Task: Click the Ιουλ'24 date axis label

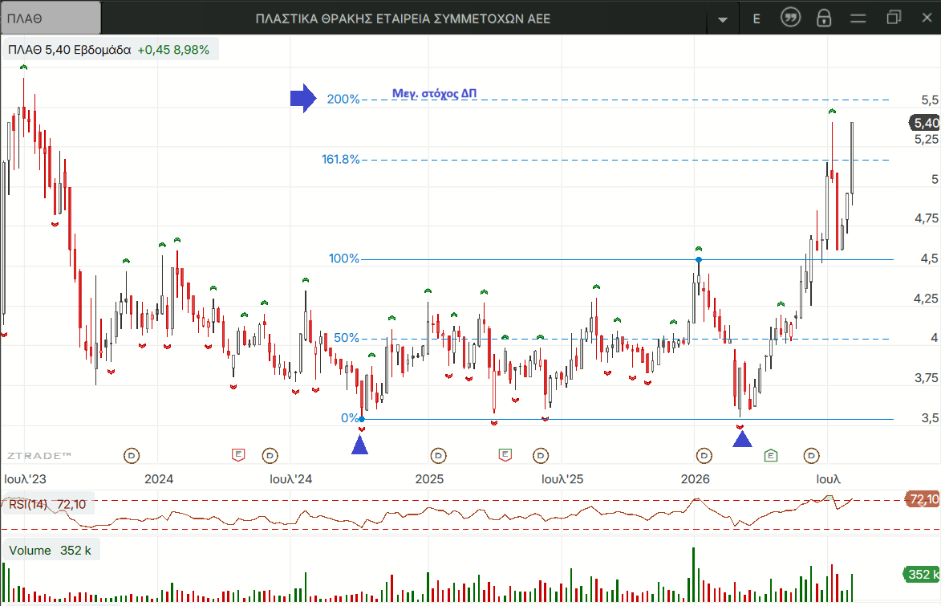Action: 291,478
